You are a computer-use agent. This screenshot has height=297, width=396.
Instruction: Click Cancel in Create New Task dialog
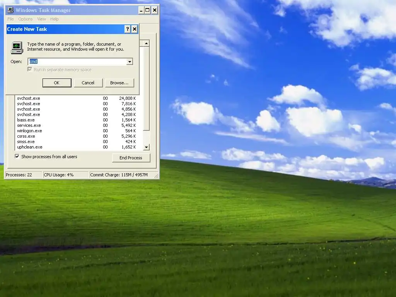tap(88, 83)
